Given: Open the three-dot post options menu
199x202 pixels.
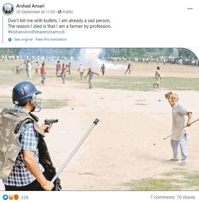Looking at the screenshot, I should tap(190, 9).
